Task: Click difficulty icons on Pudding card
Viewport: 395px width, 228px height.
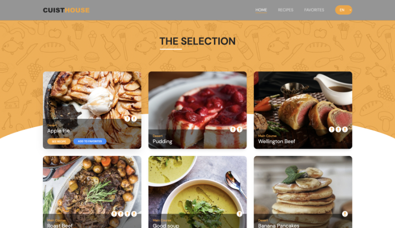Action: (x=237, y=130)
